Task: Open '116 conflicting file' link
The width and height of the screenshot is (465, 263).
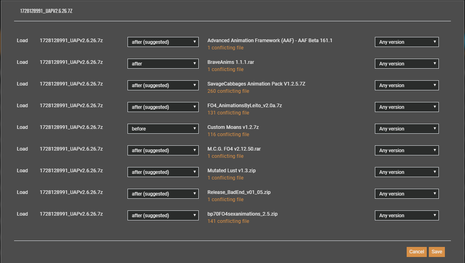Action: tap(228, 135)
